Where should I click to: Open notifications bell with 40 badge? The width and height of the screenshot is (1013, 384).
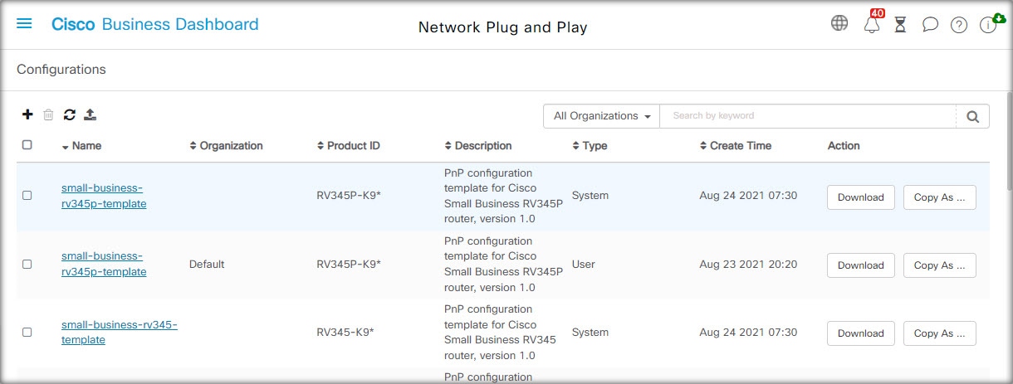coord(872,22)
